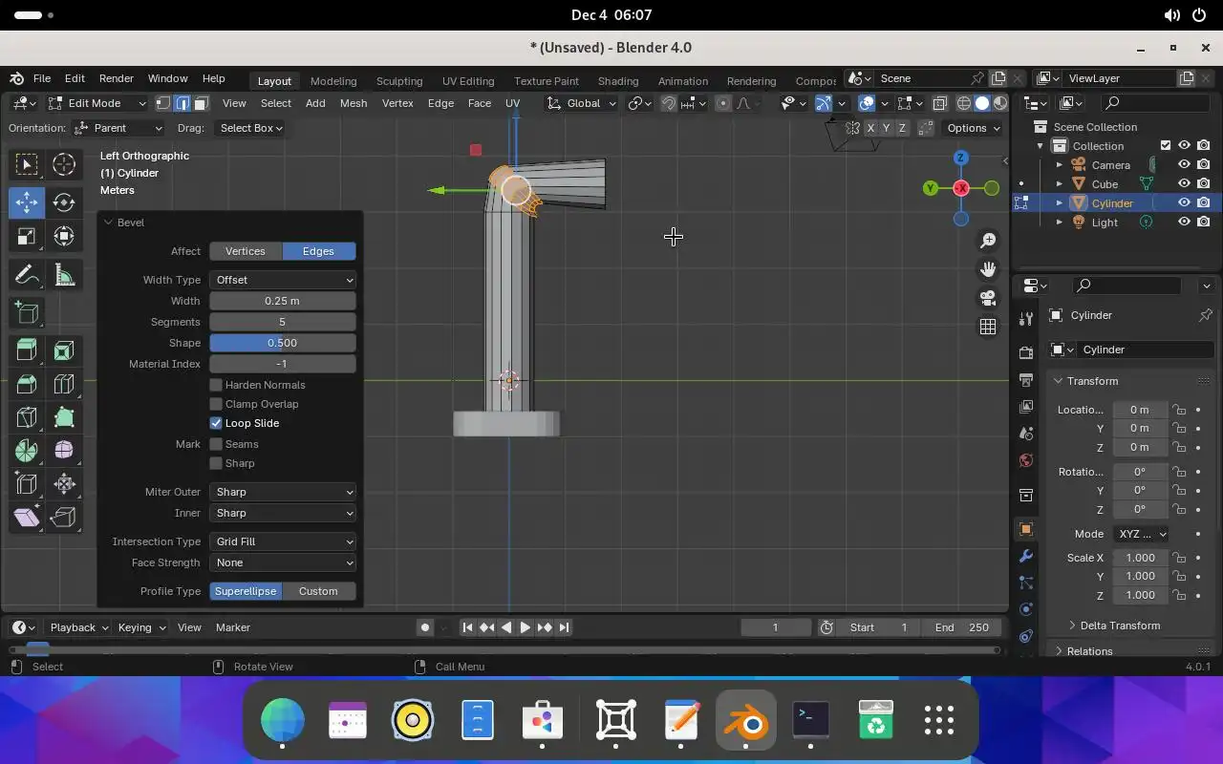Select the Measure tool
This screenshot has width=1223, height=764.
coord(64,276)
